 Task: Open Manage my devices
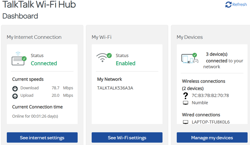tap(212, 137)
